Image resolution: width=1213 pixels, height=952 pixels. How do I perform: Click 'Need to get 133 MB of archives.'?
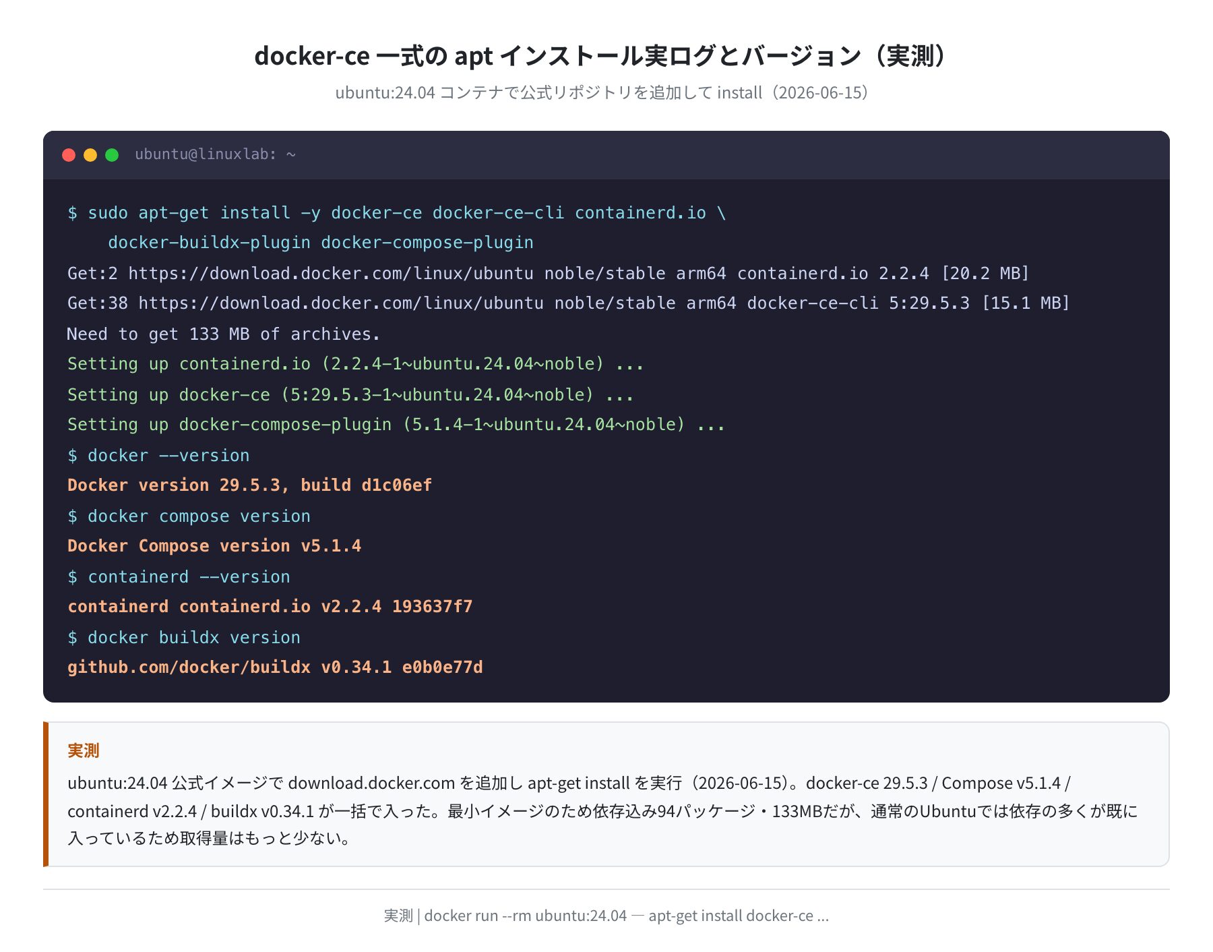224,334
